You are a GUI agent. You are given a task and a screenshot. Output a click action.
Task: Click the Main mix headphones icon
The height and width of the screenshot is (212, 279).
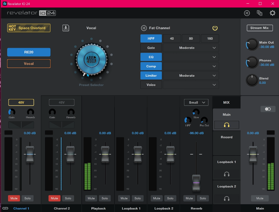click(x=227, y=125)
